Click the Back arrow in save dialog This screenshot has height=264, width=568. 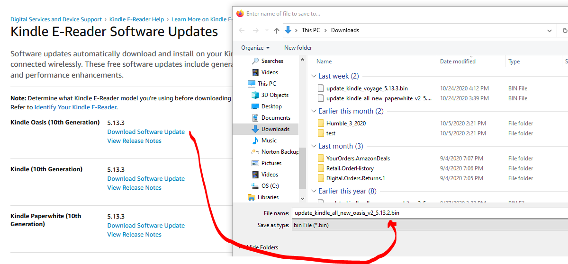242,30
